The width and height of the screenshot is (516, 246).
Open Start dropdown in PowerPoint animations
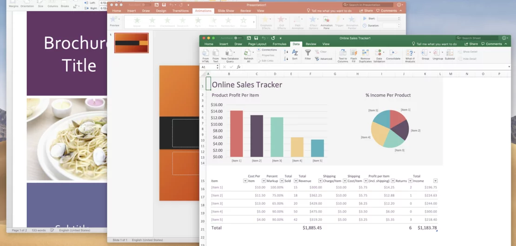pyautogui.click(x=389, y=19)
